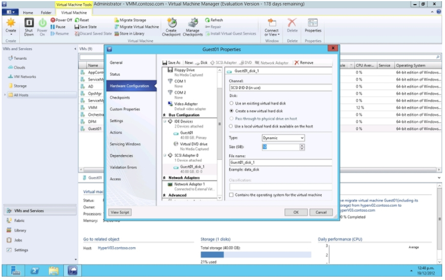Open the Jobs workspace
445x280 pixels.
[18, 240]
